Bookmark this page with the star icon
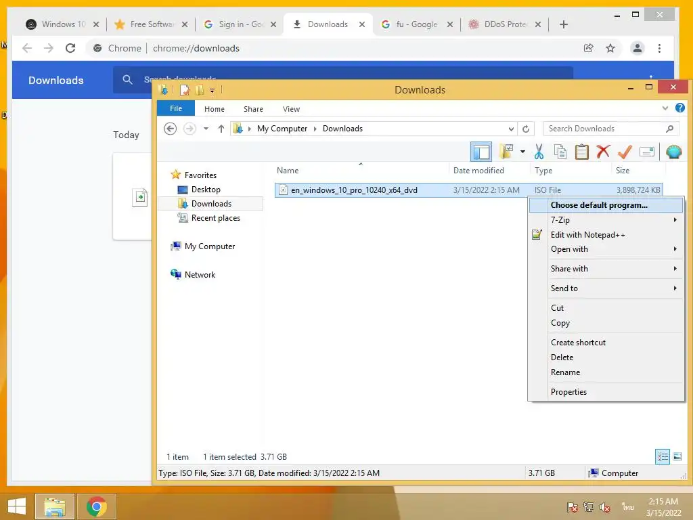Screen dimensions: 693x520 pos(610,48)
